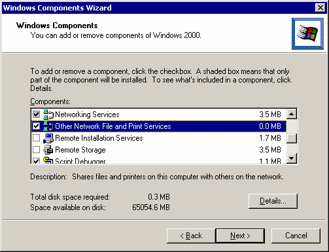329x252 pixels.
Task: Click the Other Network File and Print Services label
Action: tap(113, 126)
